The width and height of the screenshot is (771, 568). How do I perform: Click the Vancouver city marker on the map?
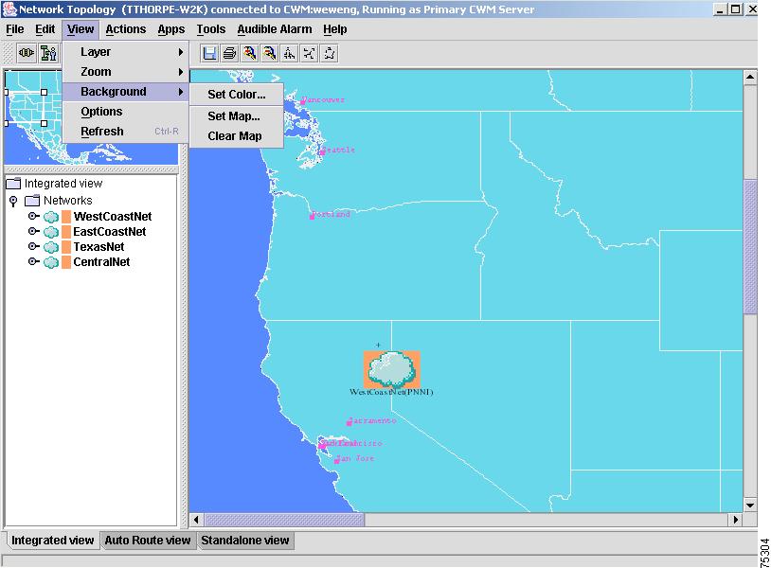tap(303, 102)
